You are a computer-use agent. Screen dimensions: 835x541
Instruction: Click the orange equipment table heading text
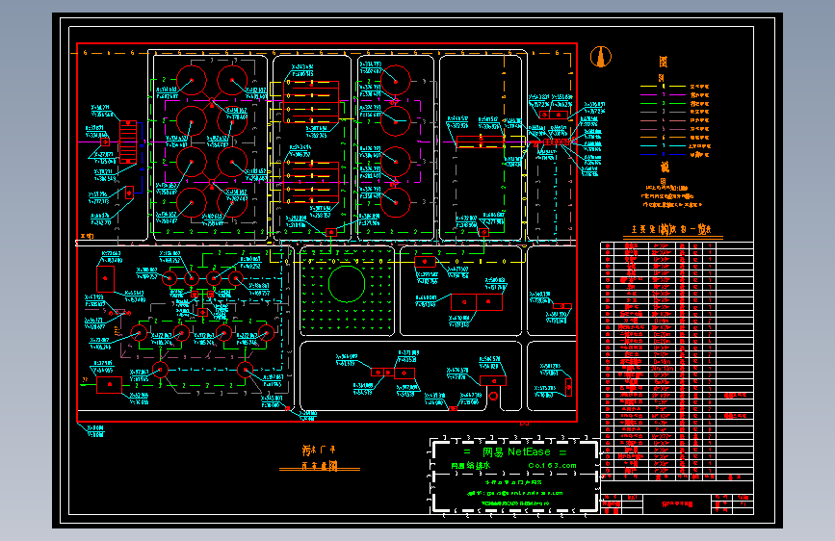click(672, 229)
